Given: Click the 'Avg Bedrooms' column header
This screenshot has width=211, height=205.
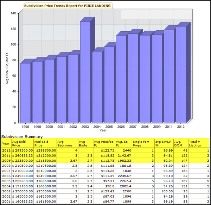Looking at the screenshot, I should pyautogui.click(x=65, y=143).
